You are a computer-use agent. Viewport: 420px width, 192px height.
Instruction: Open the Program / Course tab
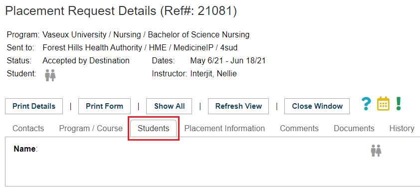[91, 129]
